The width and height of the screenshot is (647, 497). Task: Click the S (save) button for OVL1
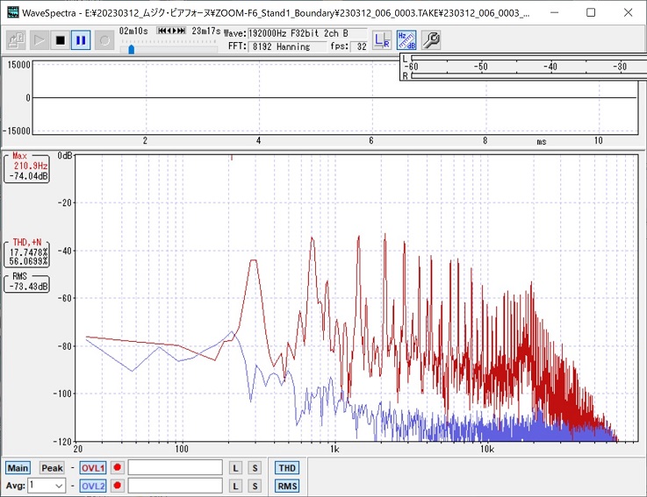(x=255, y=468)
